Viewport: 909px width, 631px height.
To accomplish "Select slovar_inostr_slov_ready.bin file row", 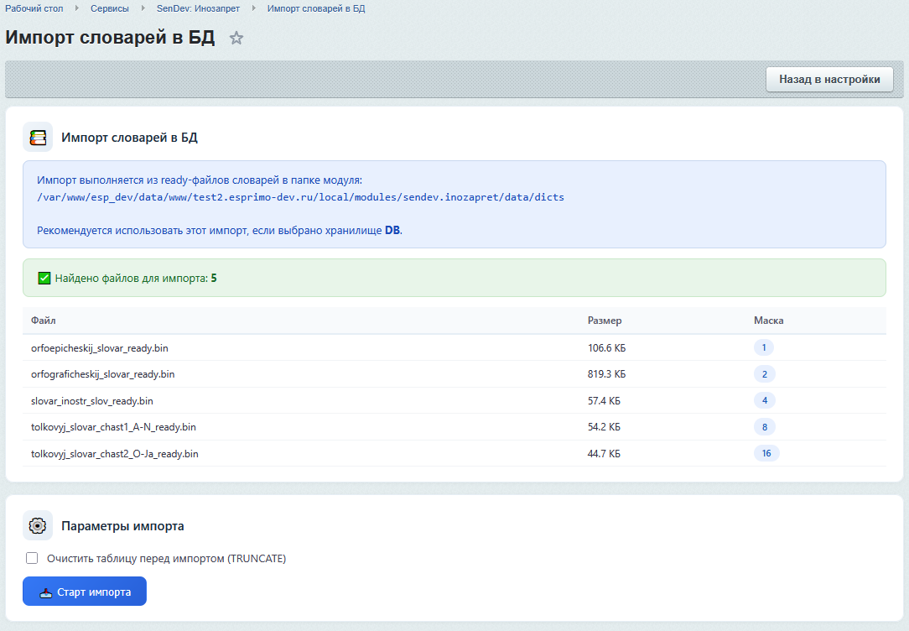I will [x=92, y=400].
